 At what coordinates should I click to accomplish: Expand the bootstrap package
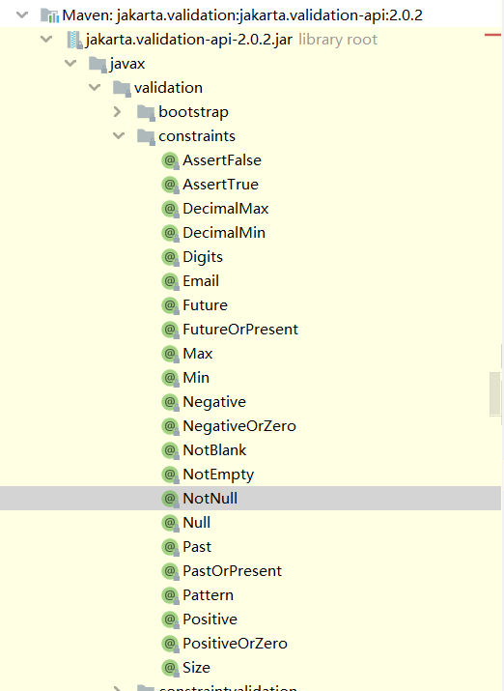[x=117, y=112]
